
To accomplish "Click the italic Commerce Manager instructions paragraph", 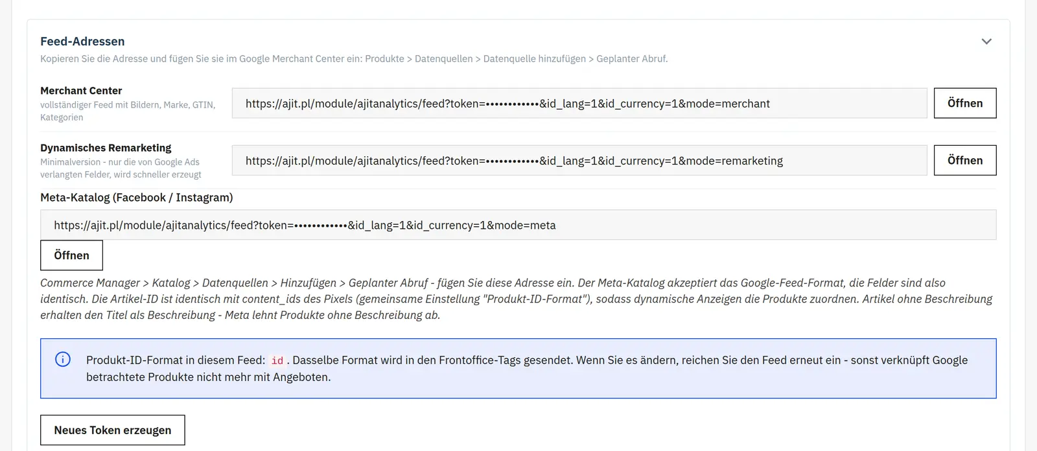I will click(x=516, y=299).
